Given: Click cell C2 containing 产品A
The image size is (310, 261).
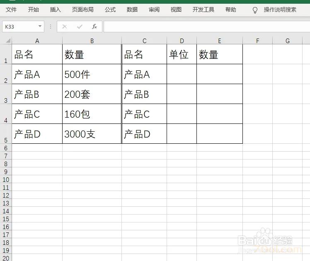Looking at the screenshot, I should (144, 74).
